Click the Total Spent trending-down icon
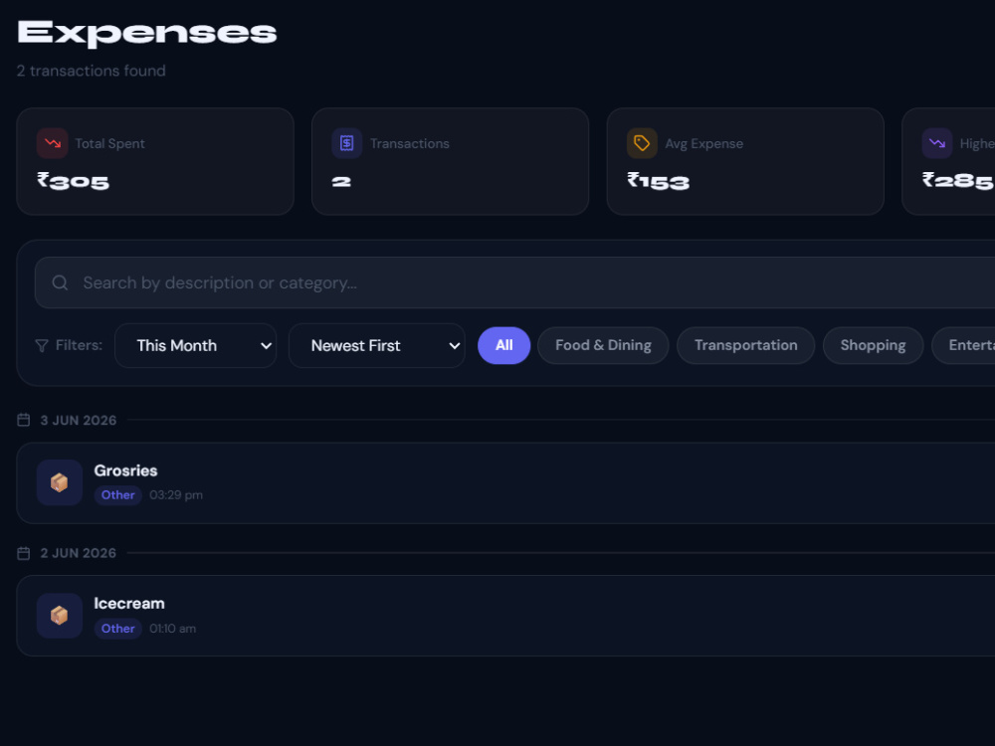This screenshot has width=995, height=746. pyautogui.click(x=52, y=143)
